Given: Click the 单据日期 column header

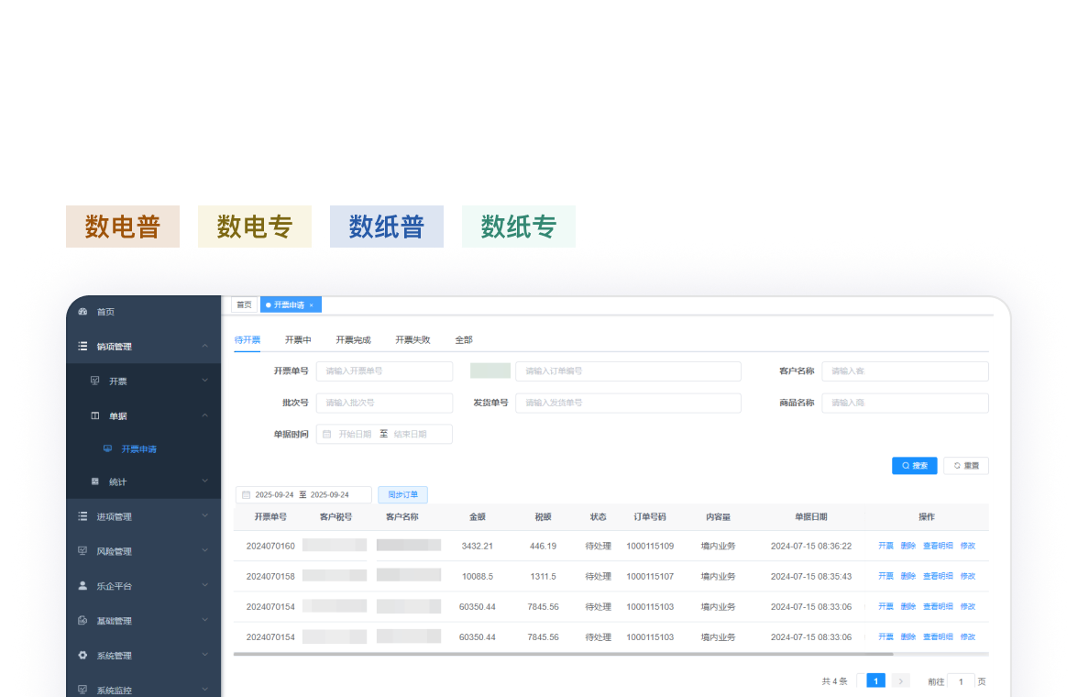Looking at the screenshot, I should coord(811,516).
